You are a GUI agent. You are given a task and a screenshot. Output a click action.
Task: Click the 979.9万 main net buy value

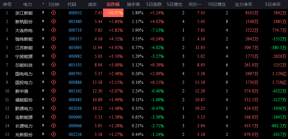pos(251,134)
